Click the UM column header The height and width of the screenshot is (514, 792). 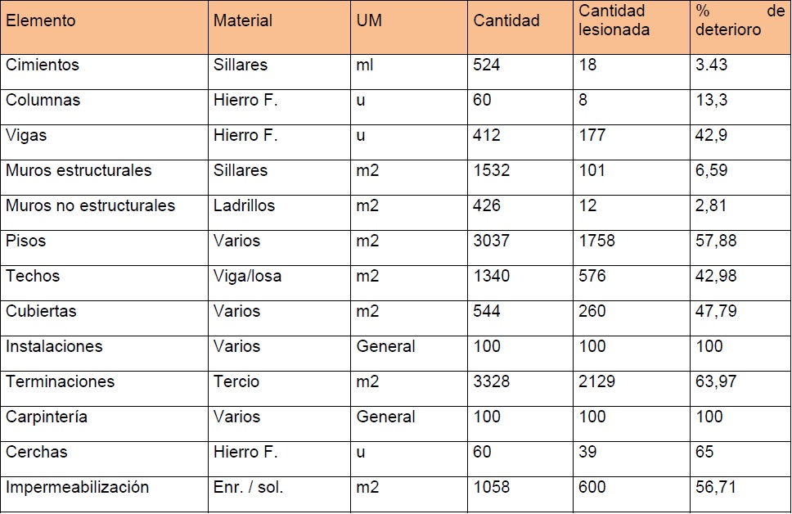tap(369, 20)
